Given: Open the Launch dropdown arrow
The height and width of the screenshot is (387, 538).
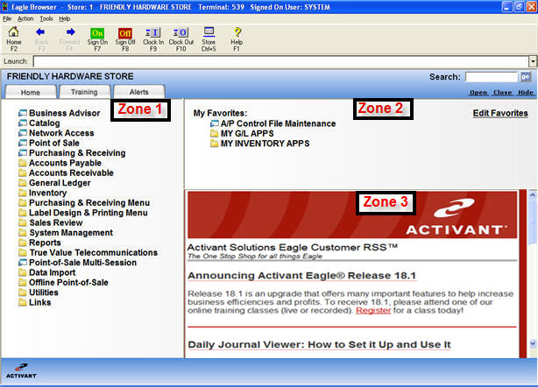Looking at the screenshot, I should [532, 61].
